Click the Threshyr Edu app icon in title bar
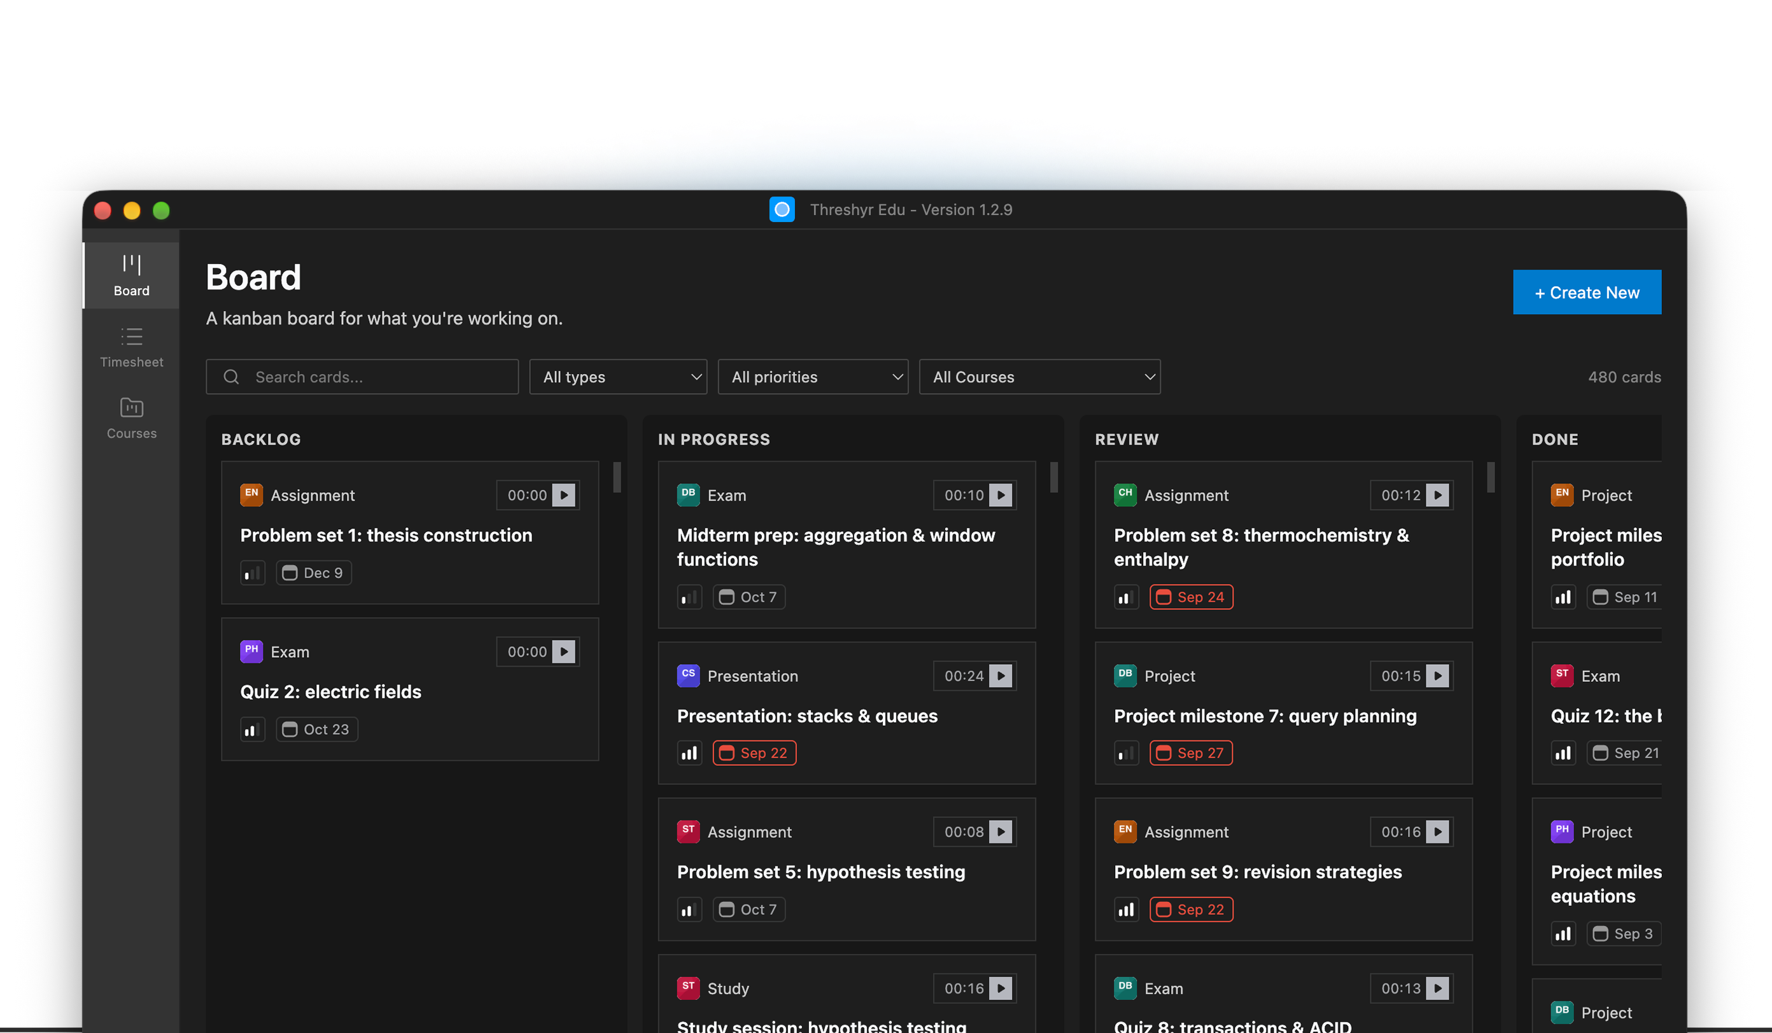This screenshot has width=1772, height=1033. [782, 209]
